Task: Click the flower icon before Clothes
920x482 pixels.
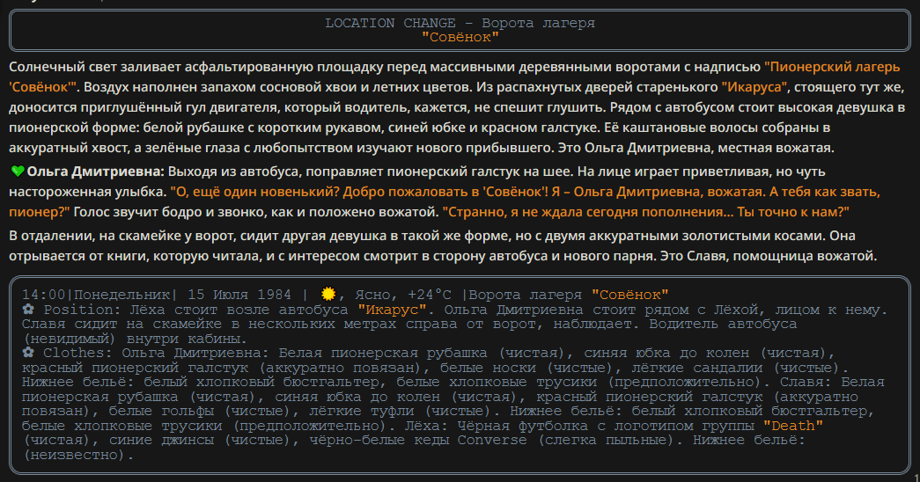Action: pyautogui.click(x=28, y=353)
